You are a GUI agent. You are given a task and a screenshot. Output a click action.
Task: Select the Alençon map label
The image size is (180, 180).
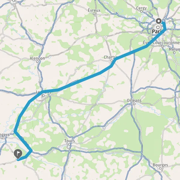[x=37, y=58]
